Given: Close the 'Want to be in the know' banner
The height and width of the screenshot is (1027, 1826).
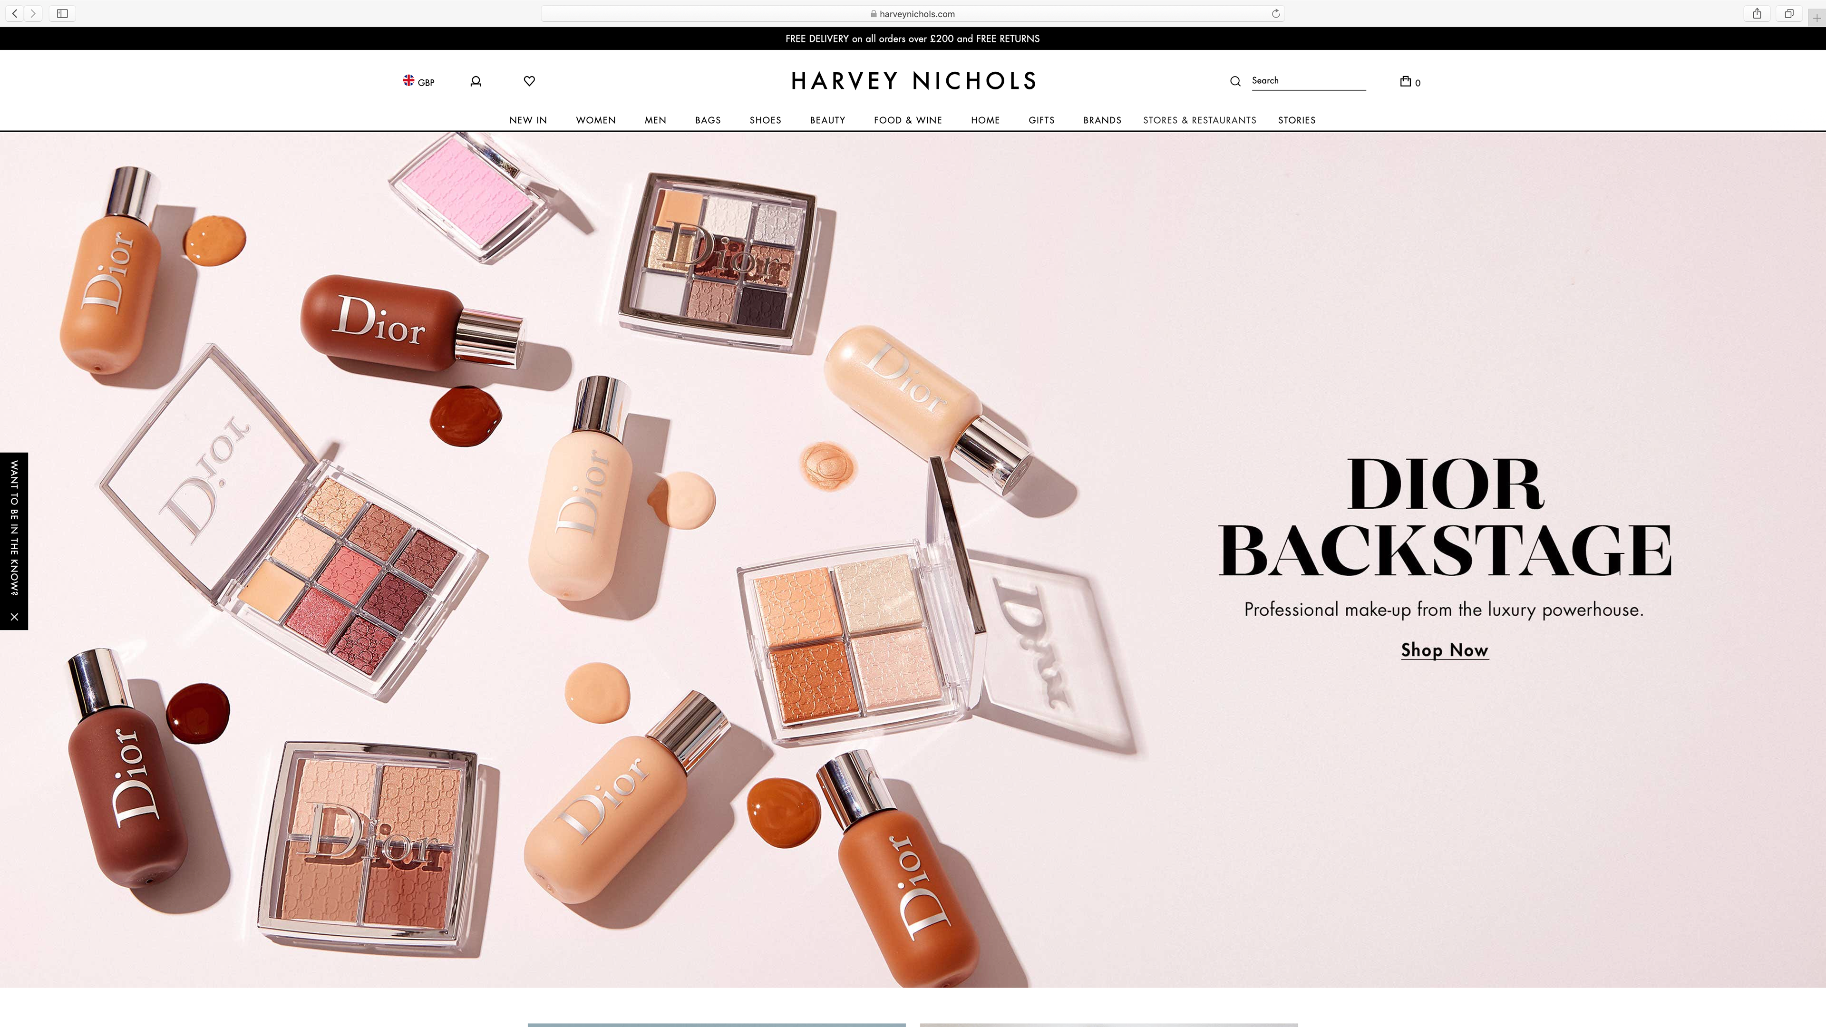Looking at the screenshot, I should point(14,617).
